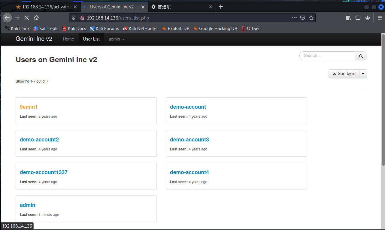This screenshot has width=385, height=230.
Task: Go back using the back arrow
Action: pos(8,18)
